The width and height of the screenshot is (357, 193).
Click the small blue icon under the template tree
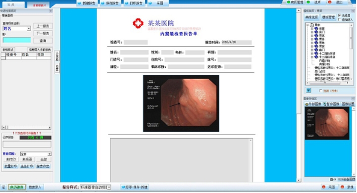point(308,91)
